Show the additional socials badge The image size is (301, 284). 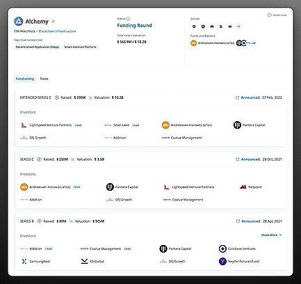tap(238, 26)
